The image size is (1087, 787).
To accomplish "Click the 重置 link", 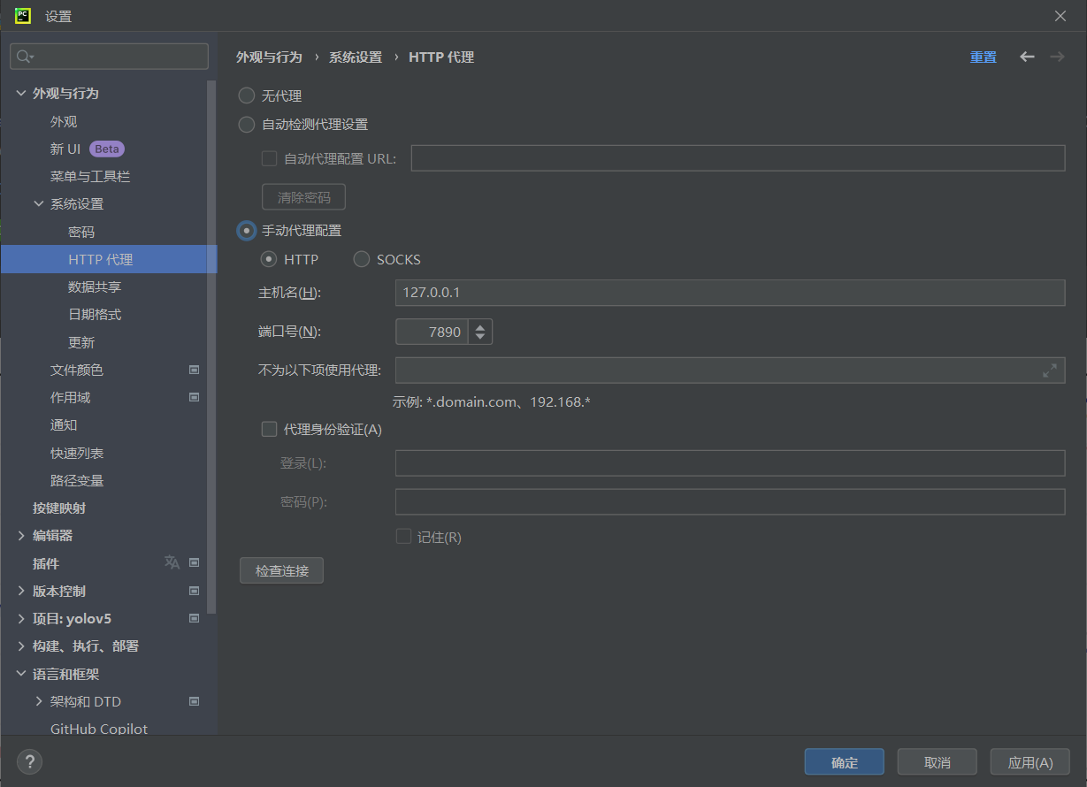I will pos(983,57).
